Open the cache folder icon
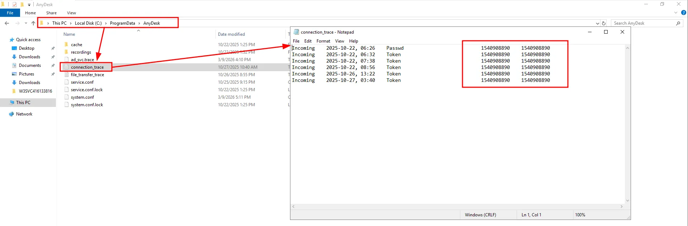688x226 pixels. point(66,45)
